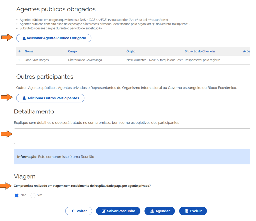Choose the Sim radio option

(33, 195)
